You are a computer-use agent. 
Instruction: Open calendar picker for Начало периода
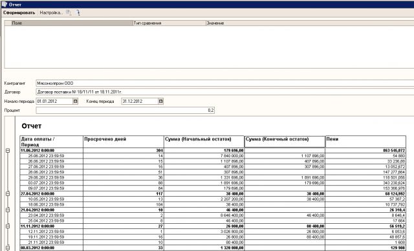point(75,101)
